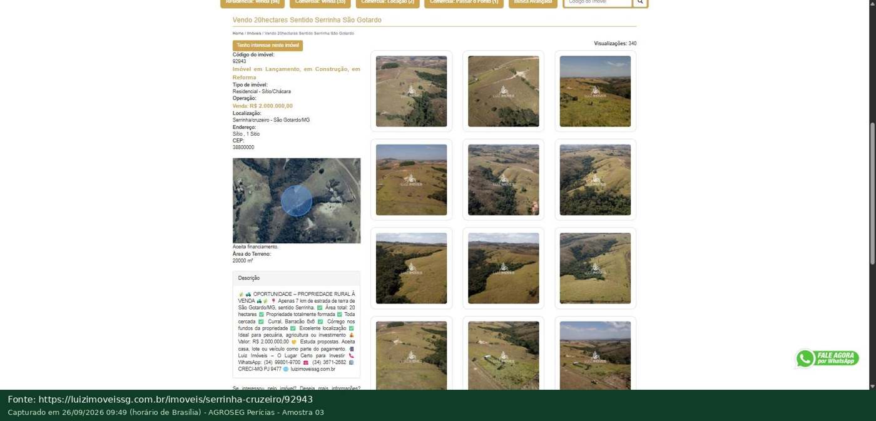
Task: Open the green WhatsApp chat icon
Action: (x=805, y=358)
